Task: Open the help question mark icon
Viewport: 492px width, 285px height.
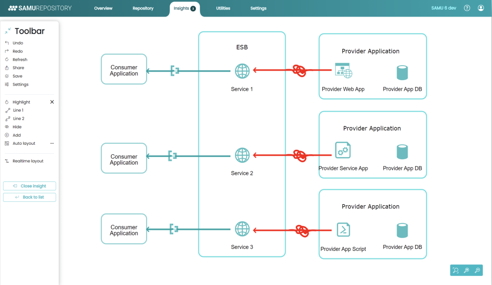Action: 467,8
